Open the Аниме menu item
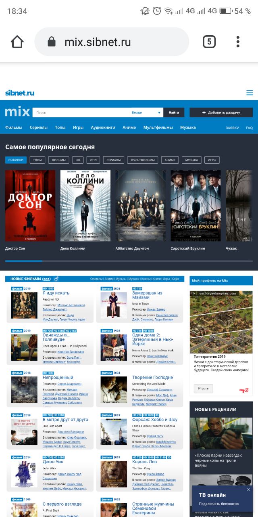 point(129,127)
